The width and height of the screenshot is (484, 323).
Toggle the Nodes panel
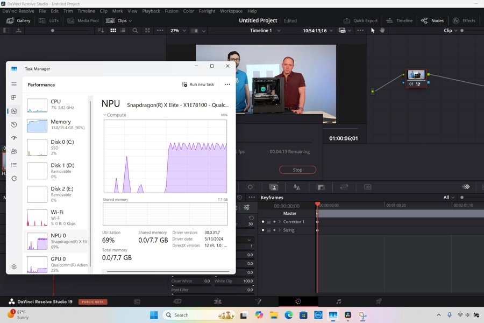click(x=432, y=20)
